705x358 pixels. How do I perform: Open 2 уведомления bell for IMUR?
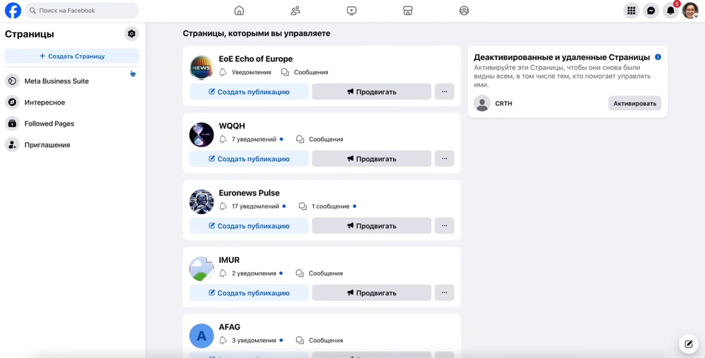click(x=222, y=273)
